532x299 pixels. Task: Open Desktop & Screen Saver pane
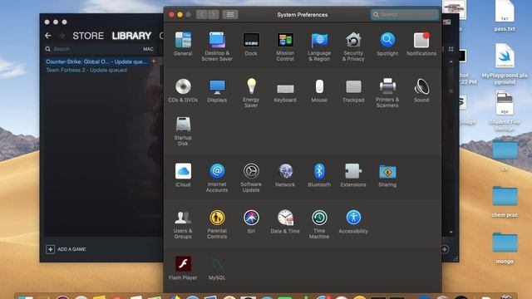coord(217,47)
